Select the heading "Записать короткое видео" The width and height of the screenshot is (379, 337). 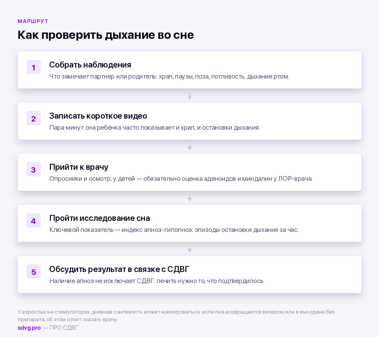tap(98, 116)
